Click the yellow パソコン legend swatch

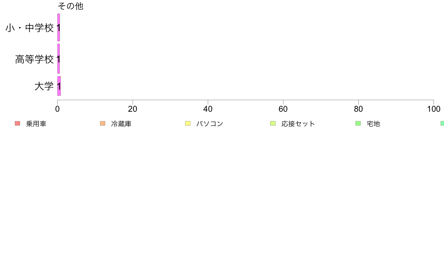pyautogui.click(x=188, y=123)
